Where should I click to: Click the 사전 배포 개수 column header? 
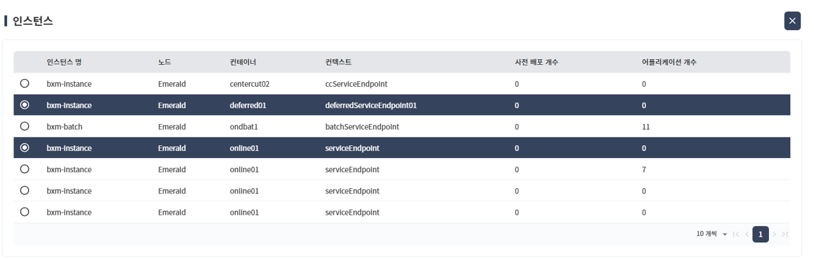536,62
